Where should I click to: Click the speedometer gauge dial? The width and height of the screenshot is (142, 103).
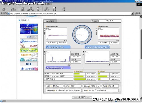pyautogui.click(x=82, y=35)
